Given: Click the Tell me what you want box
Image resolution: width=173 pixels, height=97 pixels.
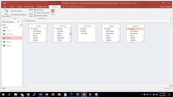Looking at the screenshot, I should point(75,7).
